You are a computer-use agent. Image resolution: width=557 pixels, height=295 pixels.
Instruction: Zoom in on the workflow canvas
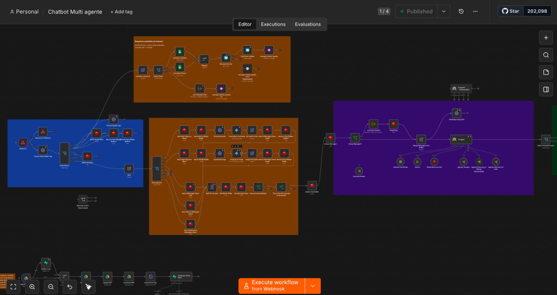coord(32,286)
